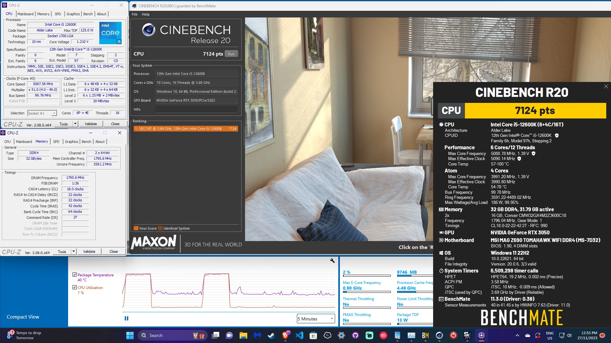
Task: Click the 7124 pts score banner
Action: click(x=535, y=111)
